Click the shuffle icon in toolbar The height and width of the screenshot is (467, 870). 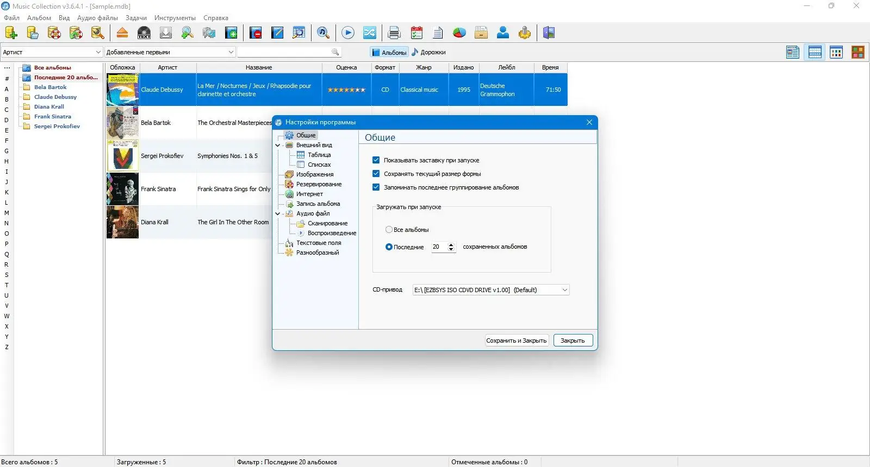pyautogui.click(x=370, y=33)
